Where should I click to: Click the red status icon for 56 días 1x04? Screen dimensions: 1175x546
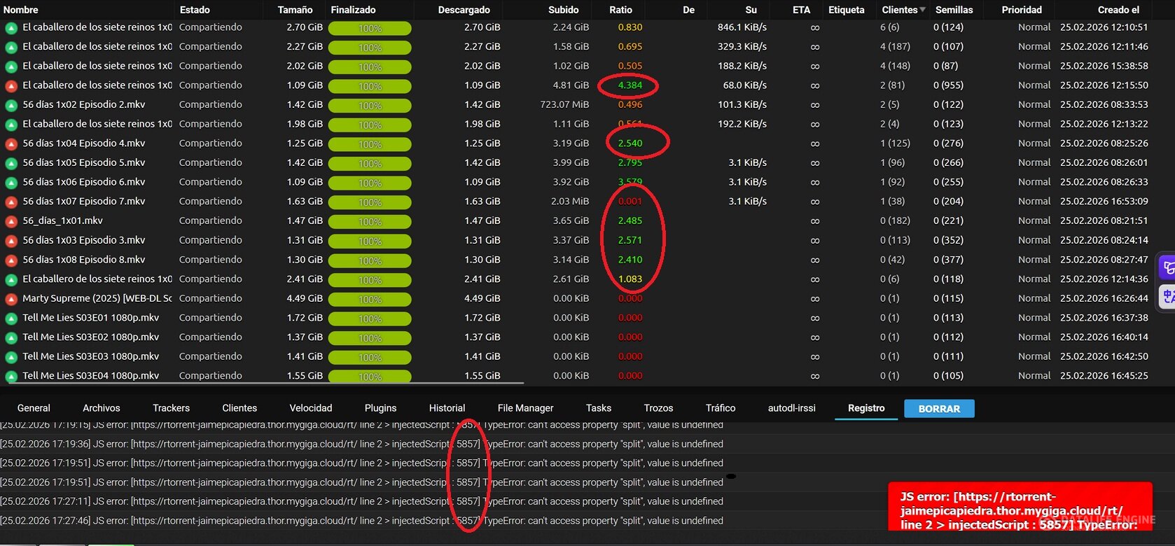[x=11, y=143]
